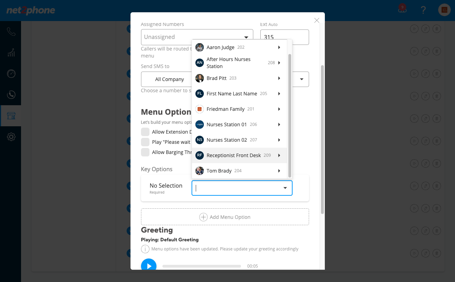The height and width of the screenshot is (282, 455).
Task: Open the analytics bar chart sidebar icon
Action: point(11,53)
